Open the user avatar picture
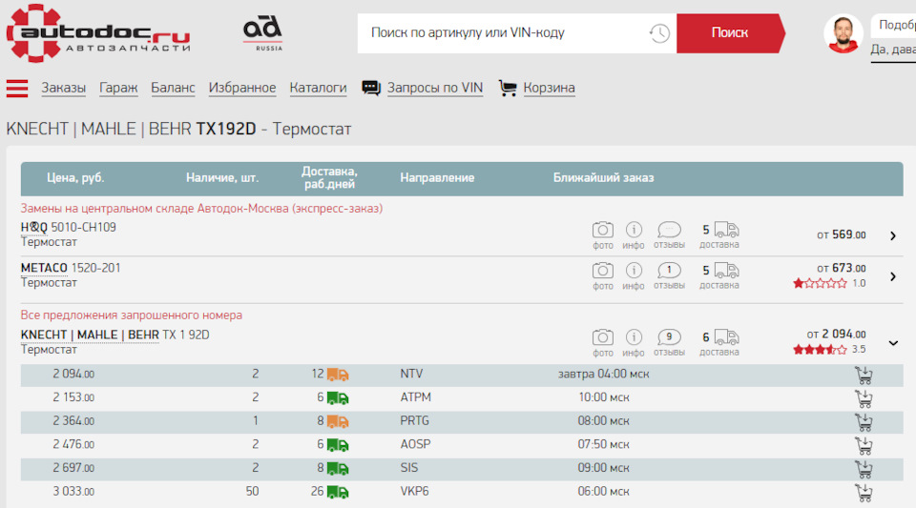This screenshot has height=508, width=916. (x=843, y=33)
